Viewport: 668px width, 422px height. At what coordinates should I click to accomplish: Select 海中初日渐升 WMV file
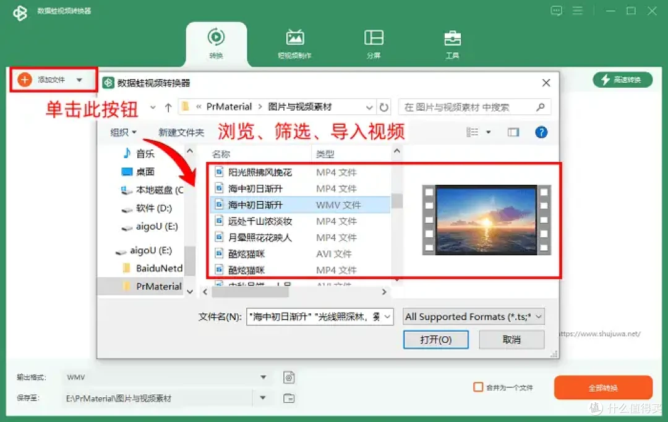click(x=300, y=205)
